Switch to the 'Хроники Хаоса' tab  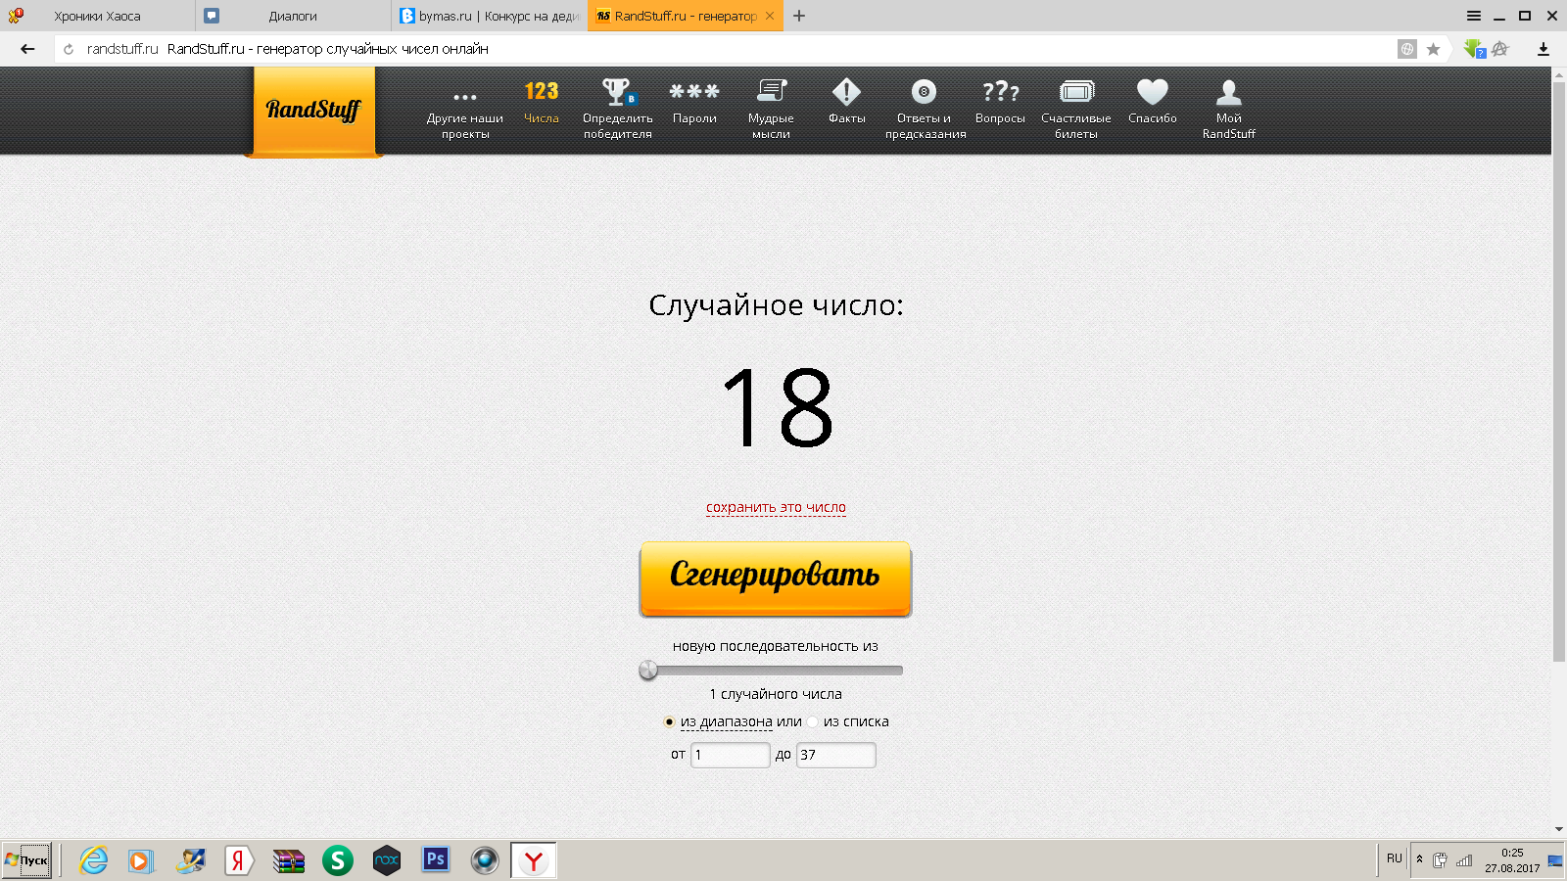(97, 16)
